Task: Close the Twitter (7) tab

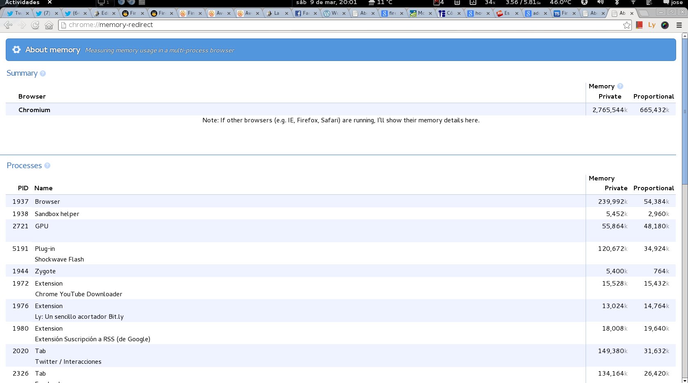Action: click(56, 13)
